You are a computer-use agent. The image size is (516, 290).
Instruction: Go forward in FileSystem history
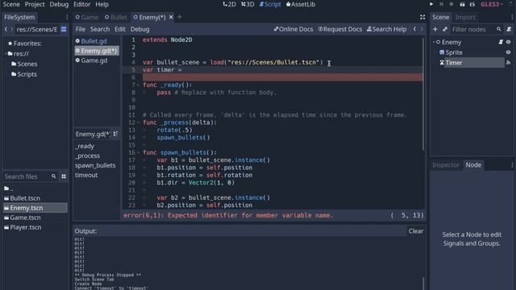click(12, 29)
